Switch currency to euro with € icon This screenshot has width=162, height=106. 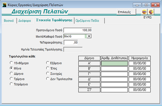151,12
